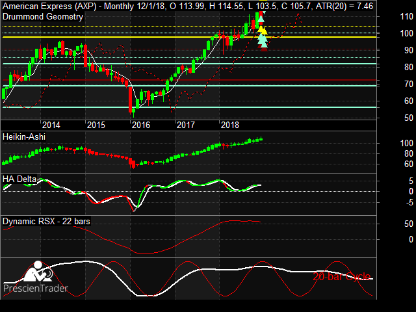416x312 pixels.
Task: Click the dark red triangle marker near 90
Action: point(264,49)
